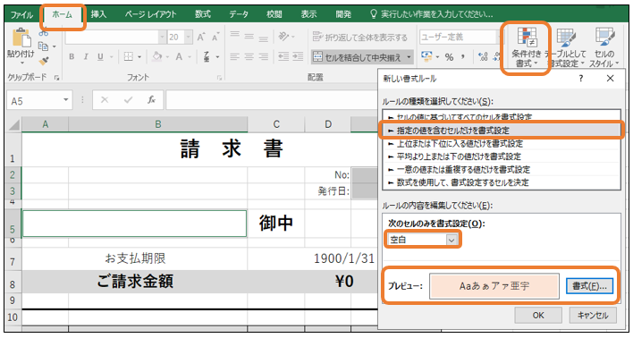This screenshot has width=633, height=338.
Task: Click Decrease Indent icon
Action: [283, 57]
